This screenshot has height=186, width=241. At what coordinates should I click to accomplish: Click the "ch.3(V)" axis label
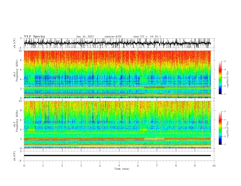[x=15, y=156]
